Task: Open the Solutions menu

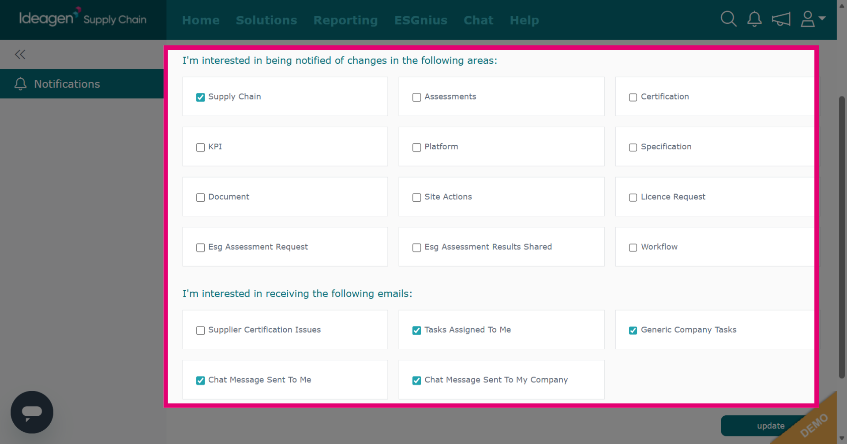Action: point(266,20)
